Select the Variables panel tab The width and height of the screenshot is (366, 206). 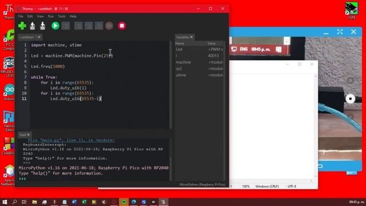[182, 37]
